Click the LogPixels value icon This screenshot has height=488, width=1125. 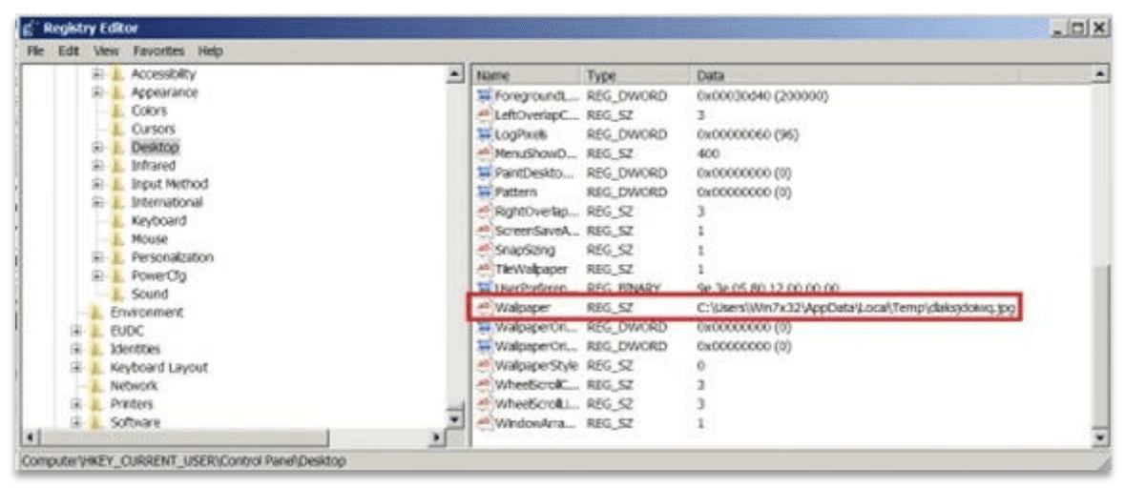(x=485, y=134)
